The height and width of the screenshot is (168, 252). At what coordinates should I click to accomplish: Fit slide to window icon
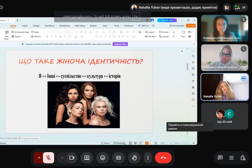click(x=156, y=143)
